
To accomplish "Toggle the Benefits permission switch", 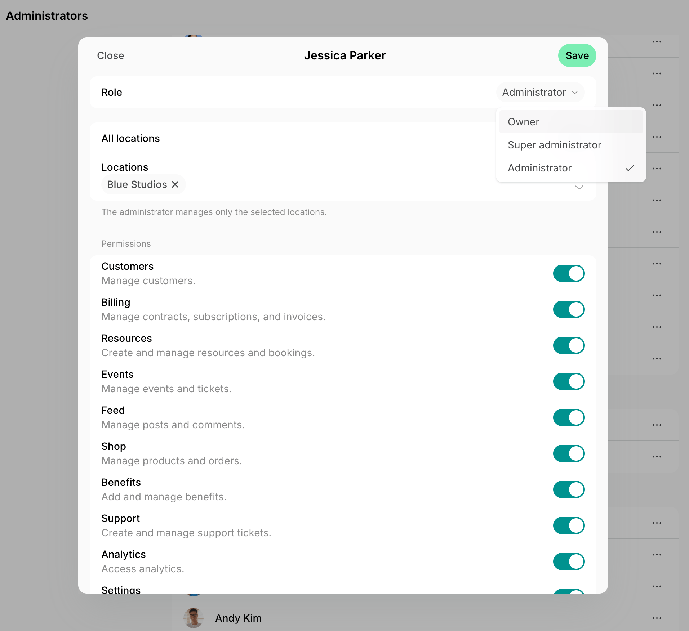I will coord(569,489).
